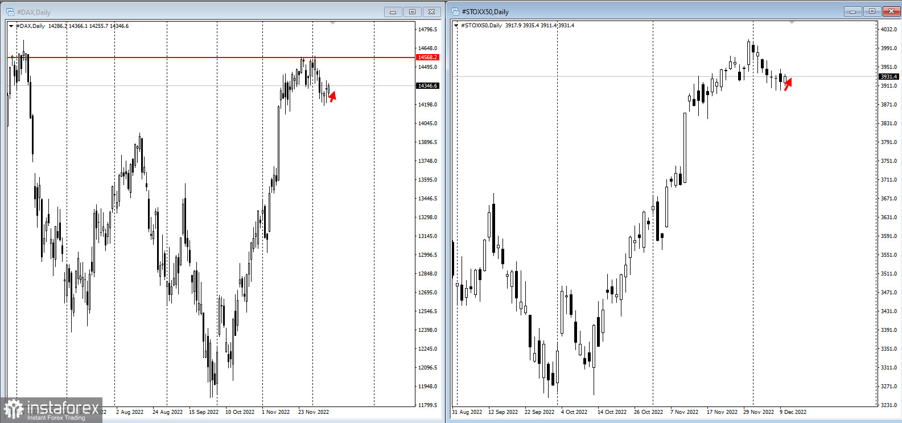Click the 11948.0 price axis label
Image resolution: width=902 pixels, height=423 pixels.
tap(428, 387)
